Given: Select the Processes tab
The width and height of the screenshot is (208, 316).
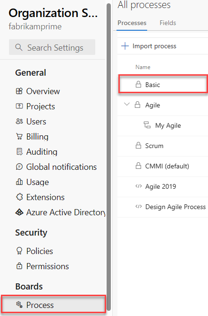Looking at the screenshot, I should (x=132, y=23).
